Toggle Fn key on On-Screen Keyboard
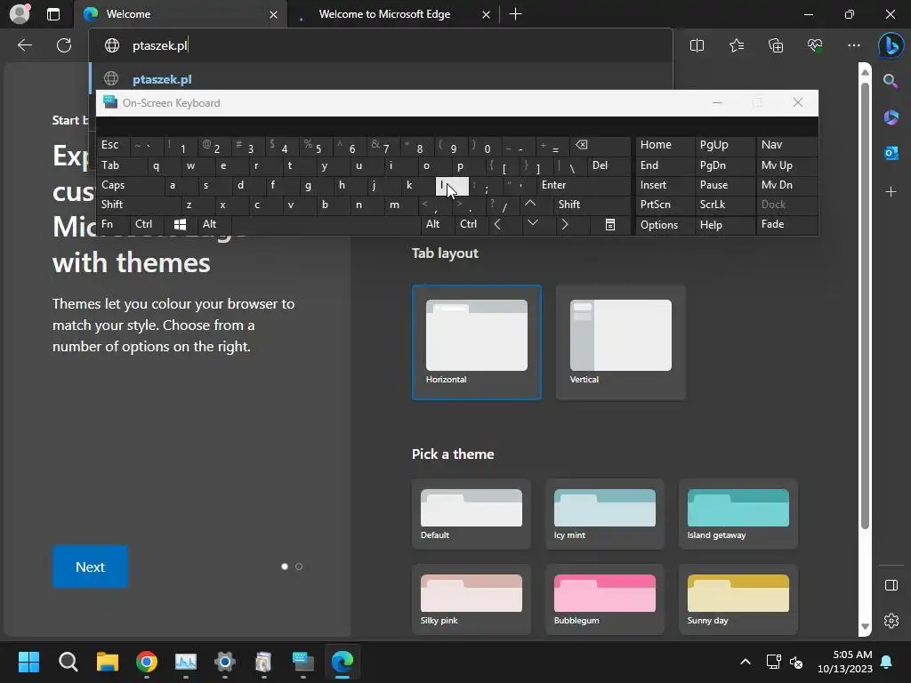The width and height of the screenshot is (911, 683). coord(113,224)
